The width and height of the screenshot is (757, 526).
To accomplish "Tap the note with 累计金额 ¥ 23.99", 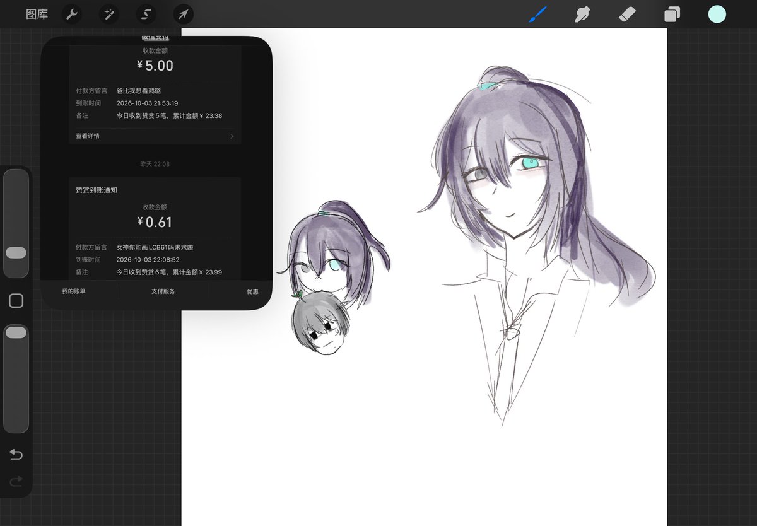I will [x=169, y=272].
